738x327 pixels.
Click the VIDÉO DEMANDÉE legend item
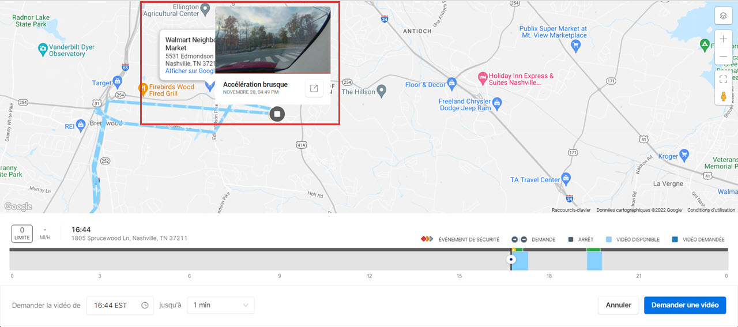coord(698,239)
